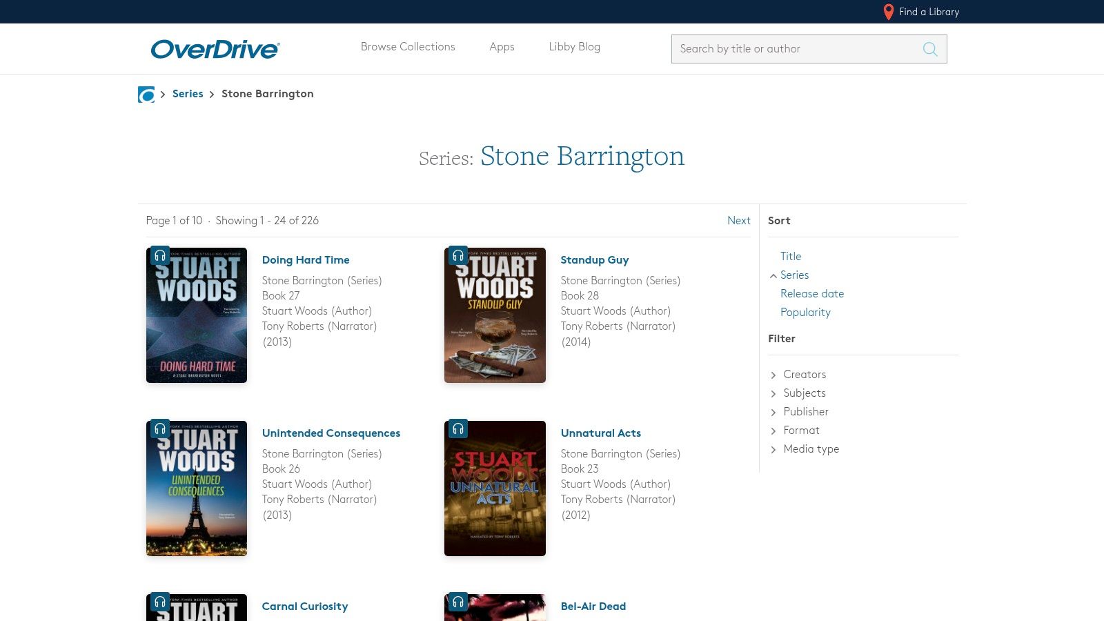Image resolution: width=1104 pixels, height=621 pixels.
Task: Click the headphones icon on Unnatural Acts
Action: tap(457, 428)
